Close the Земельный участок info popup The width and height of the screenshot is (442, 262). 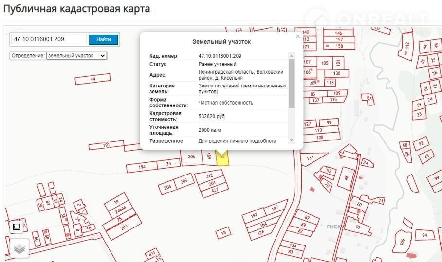coord(298,36)
